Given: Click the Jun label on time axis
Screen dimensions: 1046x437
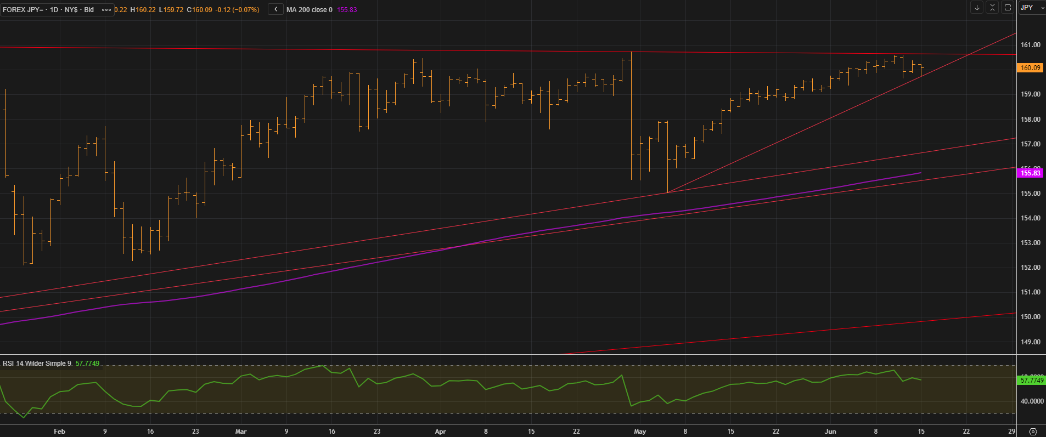Looking at the screenshot, I should click(x=830, y=432).
